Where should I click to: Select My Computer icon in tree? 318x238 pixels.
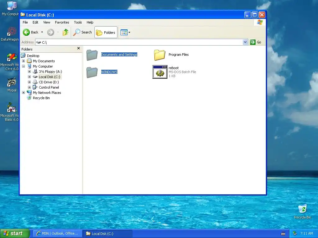tap(29, 66)
